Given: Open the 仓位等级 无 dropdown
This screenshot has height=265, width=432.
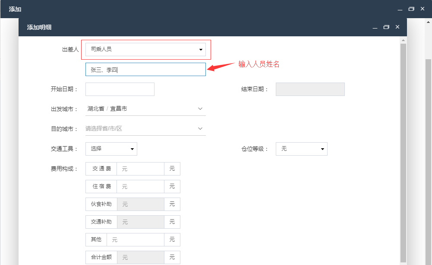Looking at the screenshot, I should pos(302,149).
